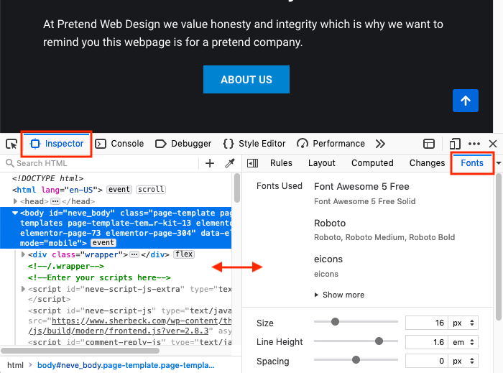The image size is (503, 373).
Task: Close the developer tools panel
Action: [493, 144]
